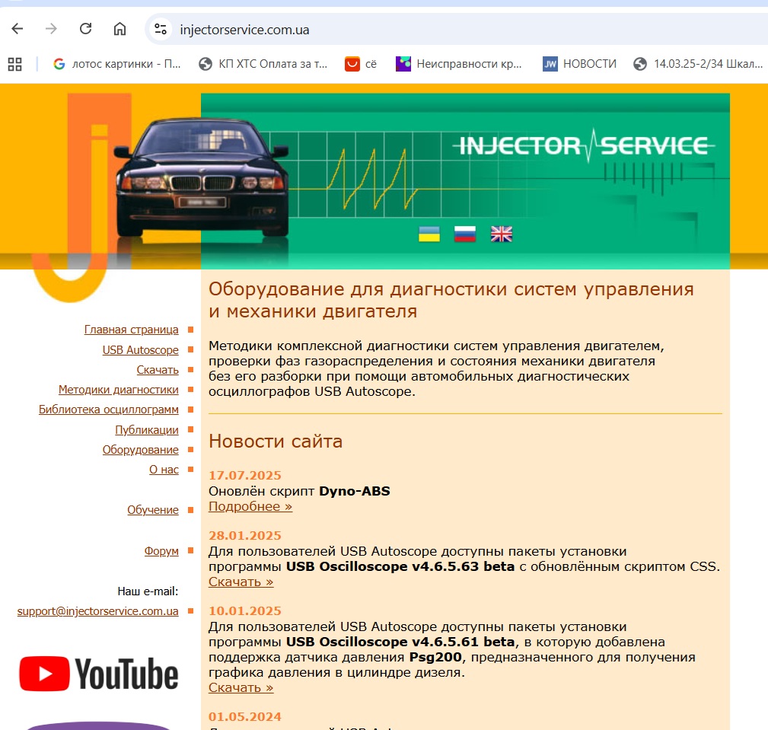Click the Ukrainian flag language icon

[x=429, y=234]
